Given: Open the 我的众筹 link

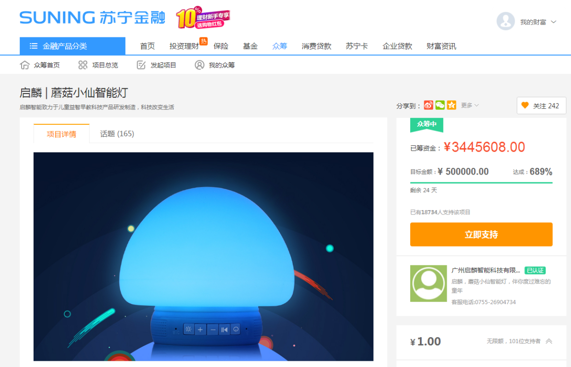Looking at the screenshot, I should 221,65.
